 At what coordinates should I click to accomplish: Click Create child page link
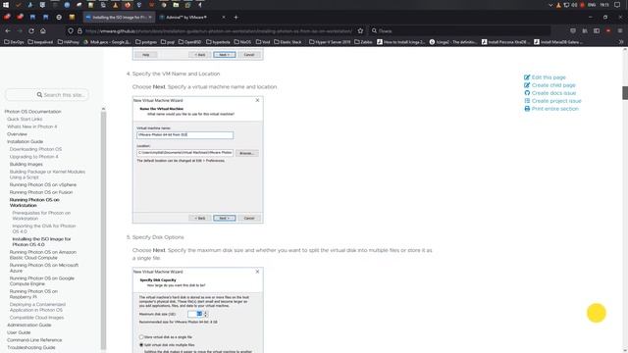coord(549,85)
